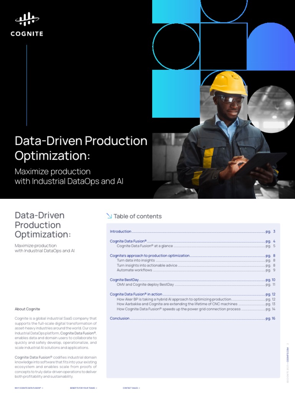Screen dimensions: 295x393
Task: Open the Introduction entry, pg. 3
Action: pos(192,231)
